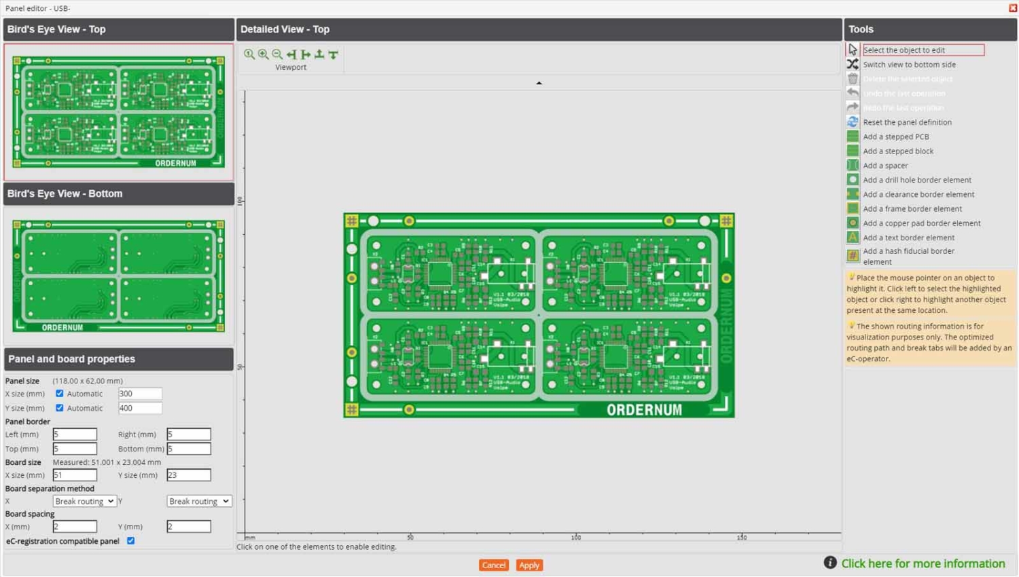Screen dimensions: 1019x577
Task: Click the Cancel button
Action: pyautogui.click(x=493, y=565)
